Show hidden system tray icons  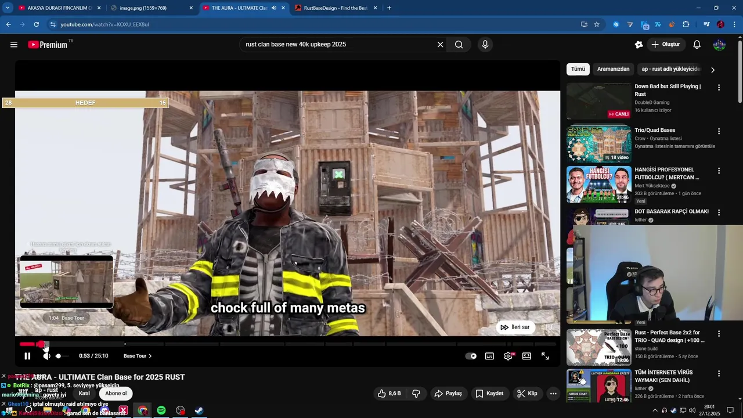(655, 410)
